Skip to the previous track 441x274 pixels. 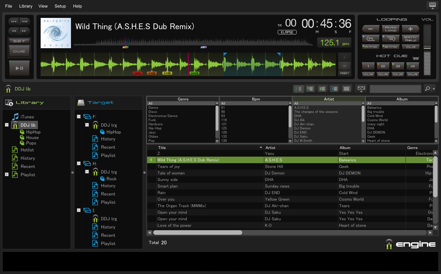click(x=14, y=21)
